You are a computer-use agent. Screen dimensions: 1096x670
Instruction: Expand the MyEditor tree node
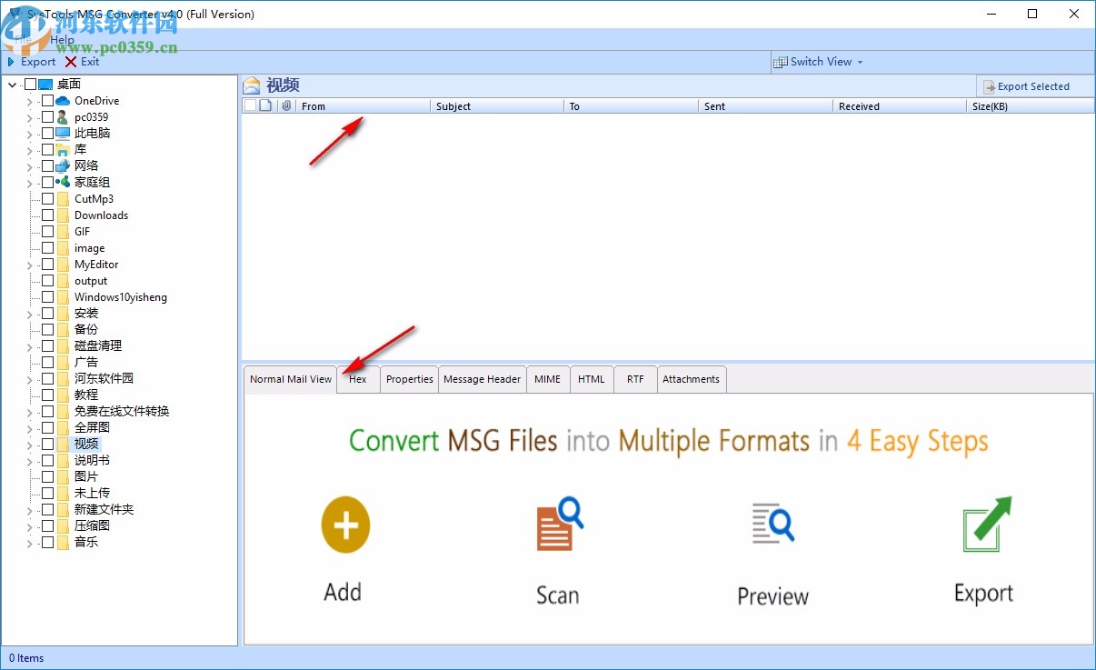29,265
